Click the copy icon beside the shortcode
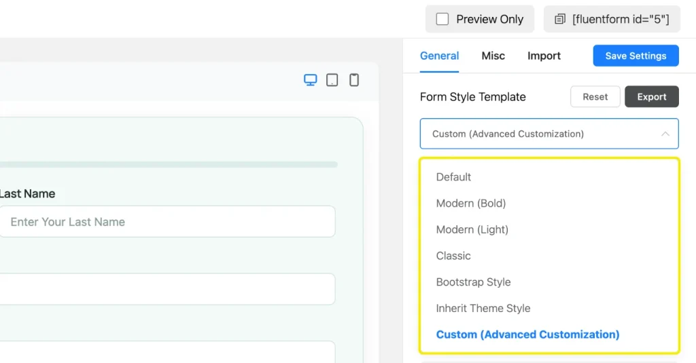 pyautogui.click(x=560, y=19)
